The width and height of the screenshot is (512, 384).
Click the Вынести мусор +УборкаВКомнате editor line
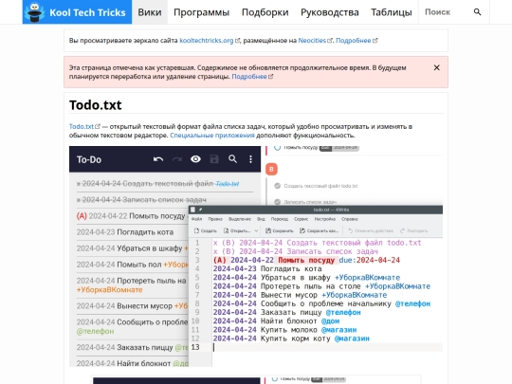click(x=300, y=295)
